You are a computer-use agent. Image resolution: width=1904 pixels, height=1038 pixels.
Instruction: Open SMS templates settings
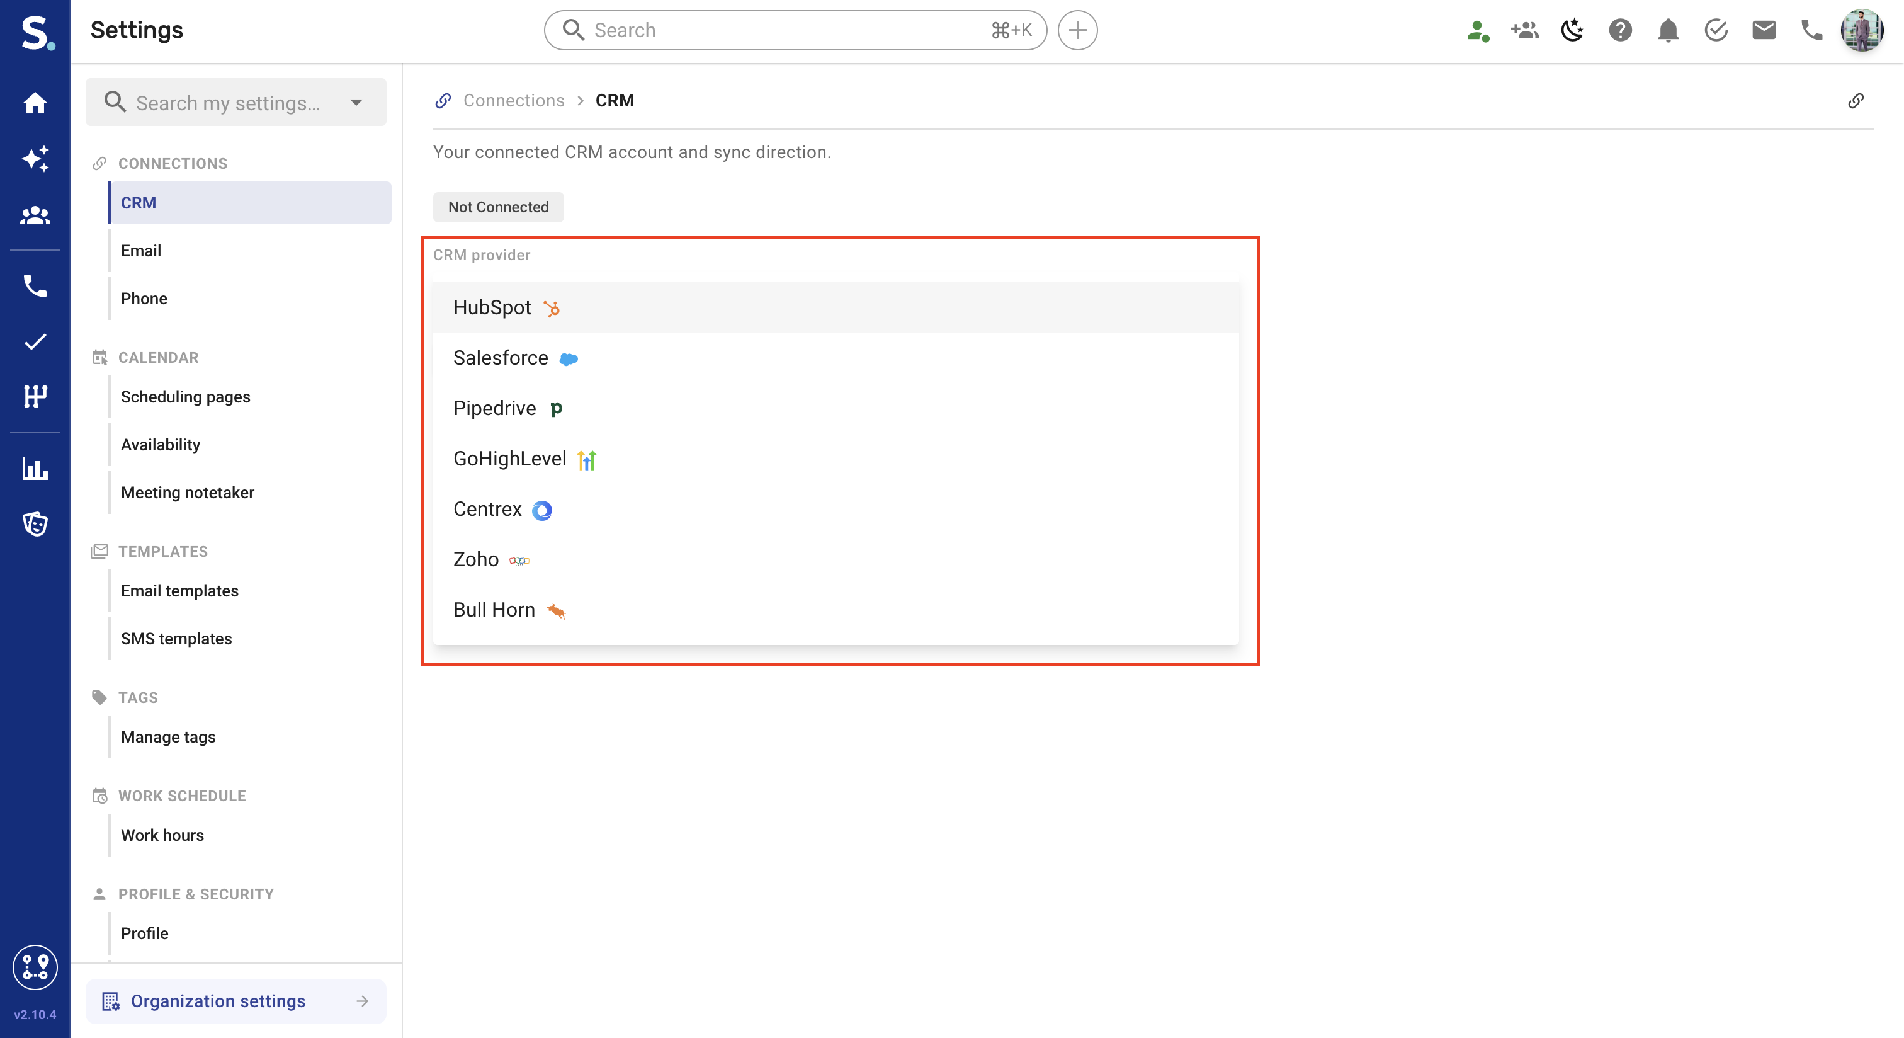pos(250,639)
